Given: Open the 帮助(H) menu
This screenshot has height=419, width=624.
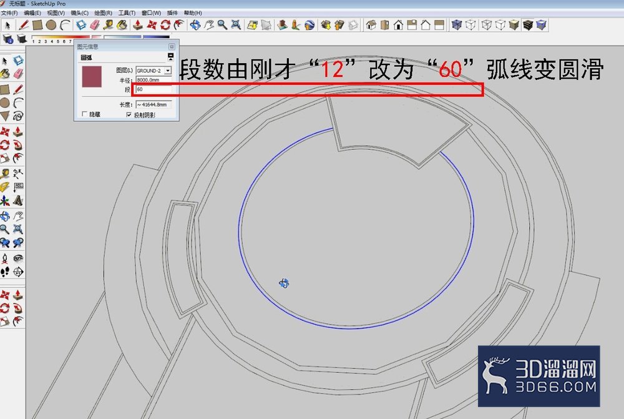Looking at the screenshot, I should [193, 12].
